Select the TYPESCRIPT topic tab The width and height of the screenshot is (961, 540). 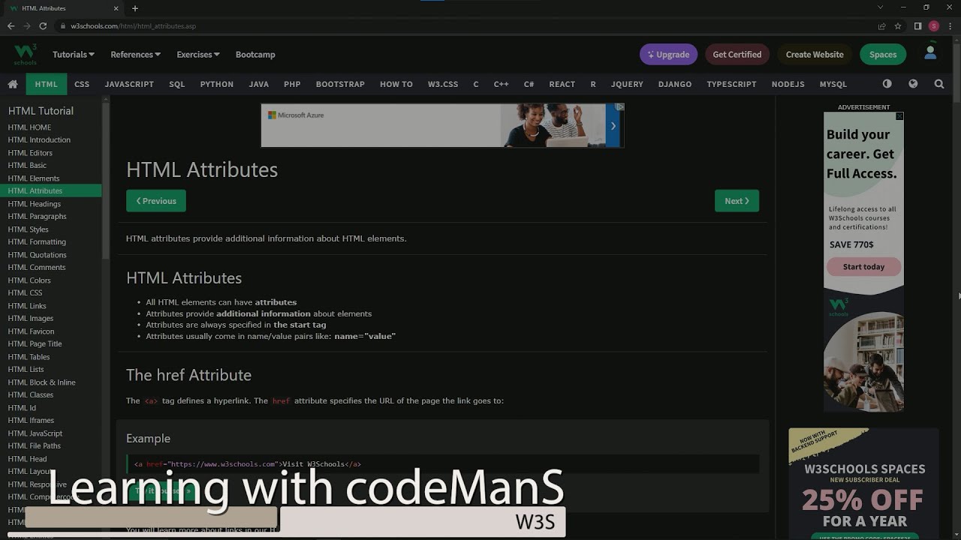[x=731, y=84]
